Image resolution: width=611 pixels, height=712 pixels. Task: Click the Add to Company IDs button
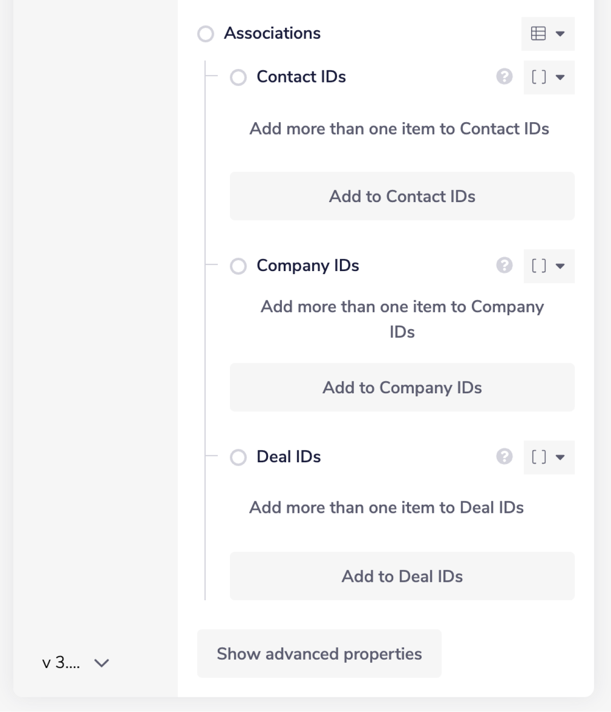click(x=402, y=387)
